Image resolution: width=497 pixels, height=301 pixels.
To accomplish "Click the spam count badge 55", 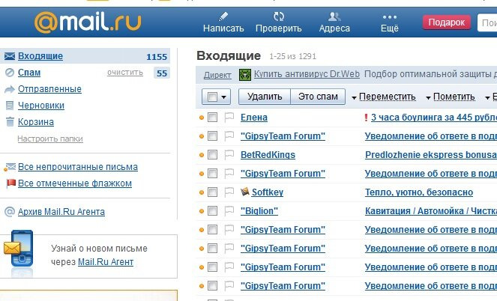I will pyautogui.click(x=162, y=73).
